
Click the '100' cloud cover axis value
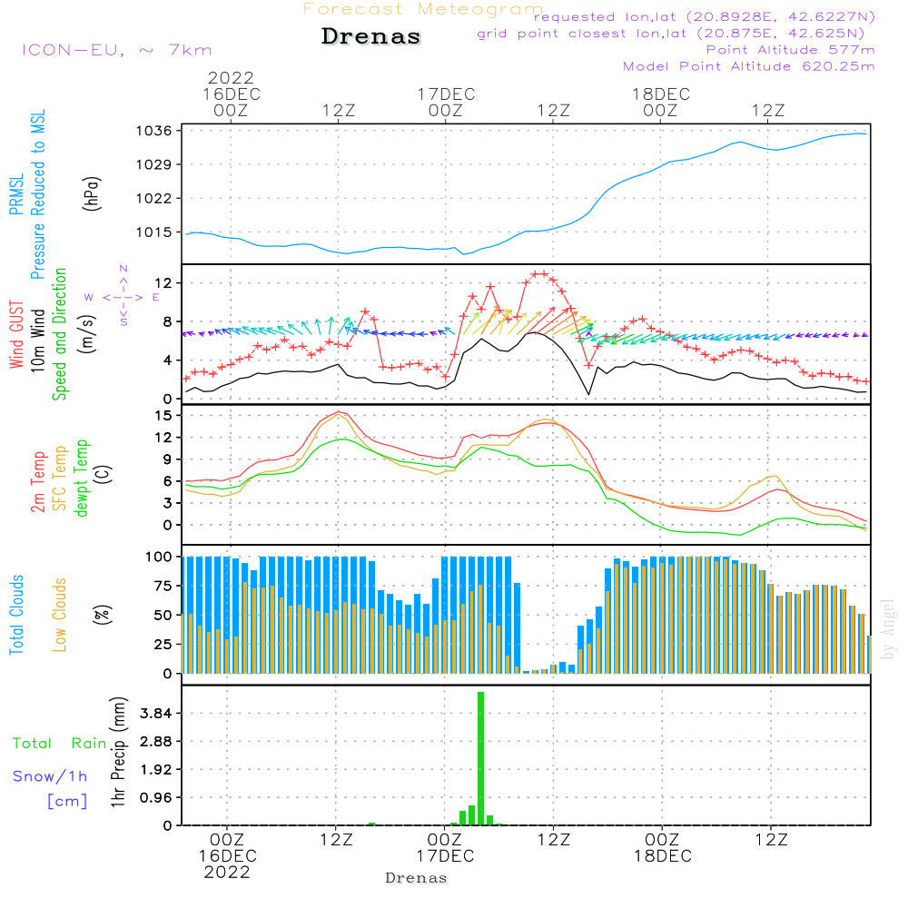coord(158,557)
